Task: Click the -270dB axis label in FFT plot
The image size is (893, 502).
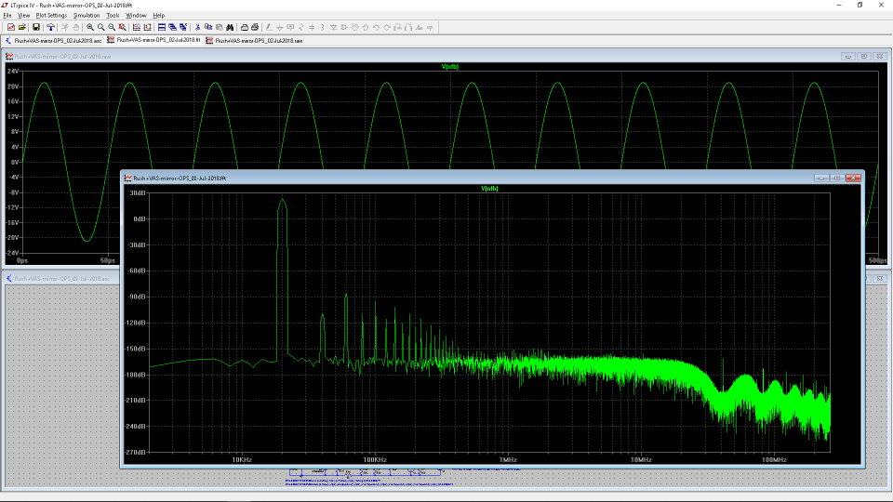Action: click(136, 453)
